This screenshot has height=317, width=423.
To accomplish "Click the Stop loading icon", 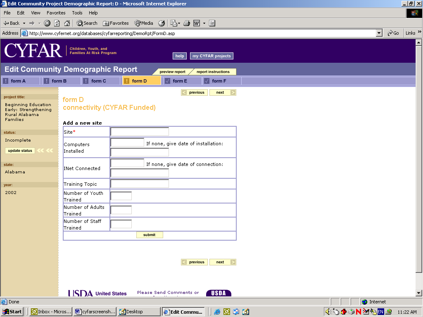I will 47,23.
